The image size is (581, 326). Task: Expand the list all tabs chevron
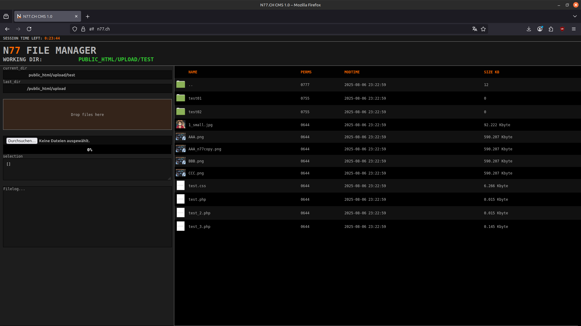[x=575, y=16]
